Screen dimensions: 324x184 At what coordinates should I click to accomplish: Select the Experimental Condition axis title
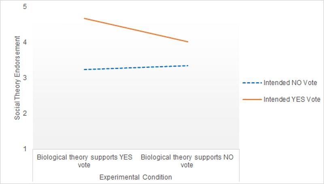pos(136,177)
